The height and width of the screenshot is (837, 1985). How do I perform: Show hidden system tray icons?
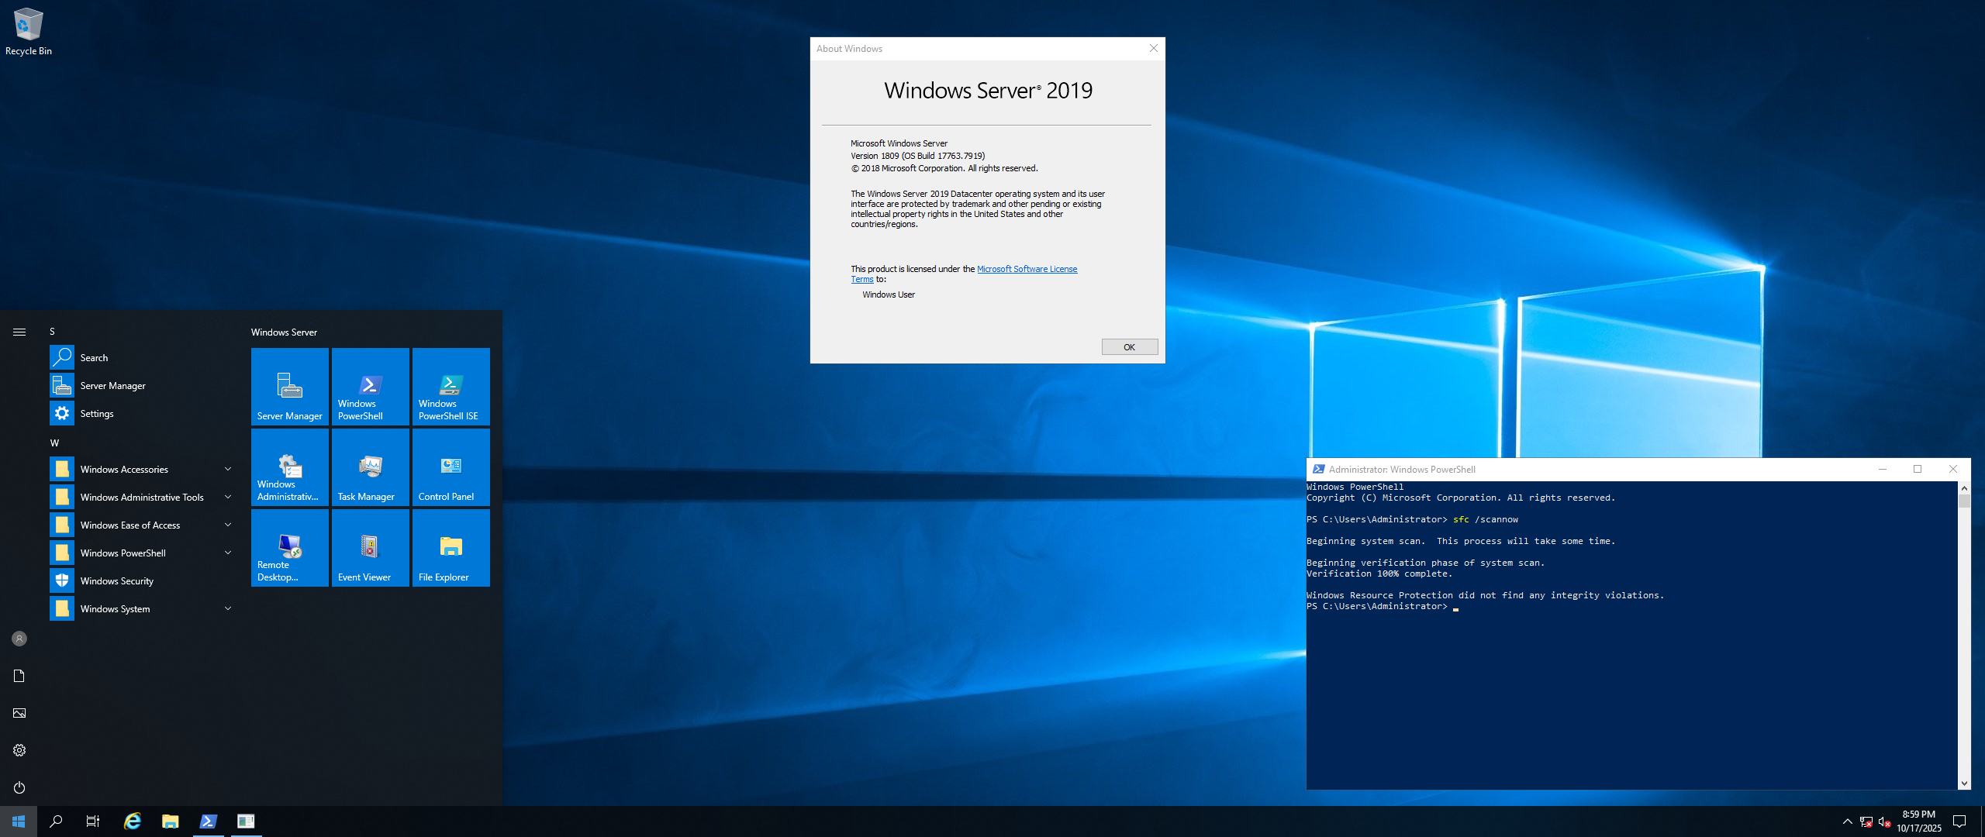(1847, 821)
